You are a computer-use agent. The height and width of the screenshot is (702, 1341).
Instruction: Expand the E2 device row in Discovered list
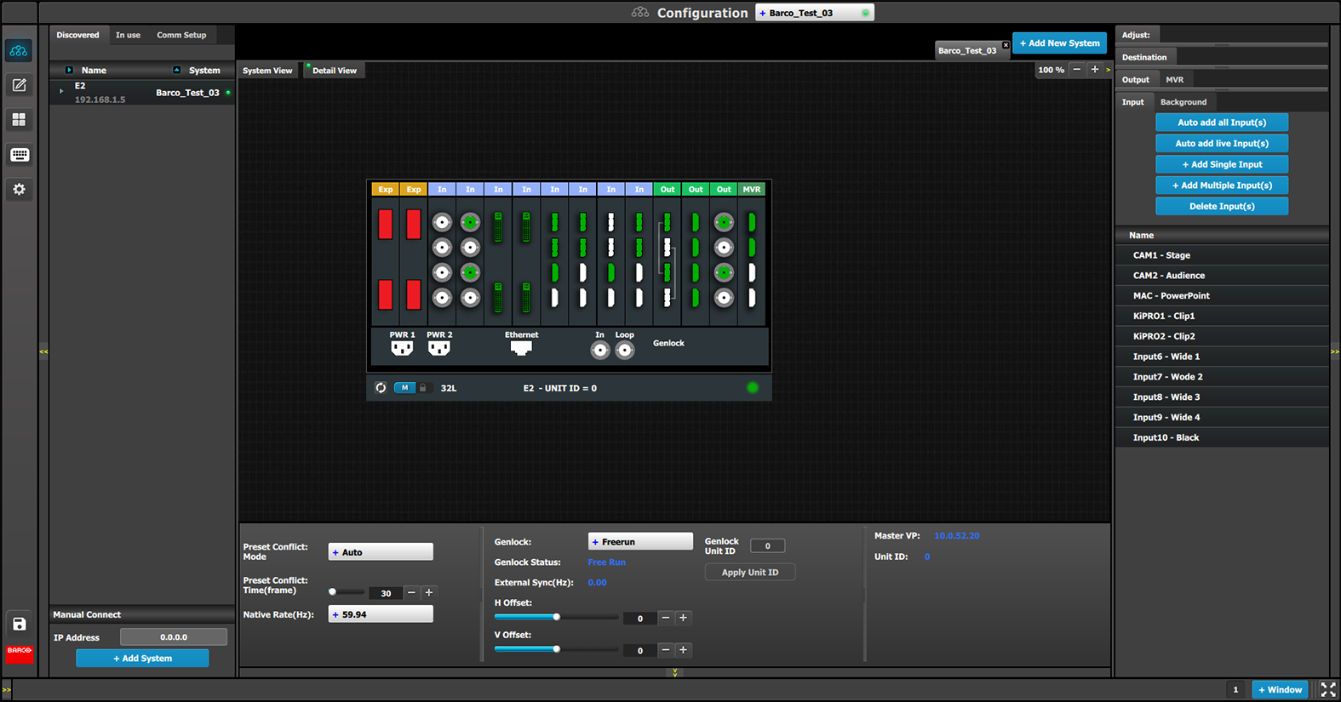point(60,91)
